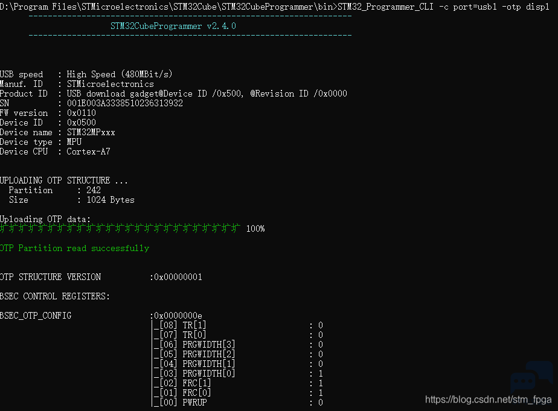558x411 pixels.
Task: Click the BSEC CONTROL REGISTERS heading
Action: click(x=55, y=296)
